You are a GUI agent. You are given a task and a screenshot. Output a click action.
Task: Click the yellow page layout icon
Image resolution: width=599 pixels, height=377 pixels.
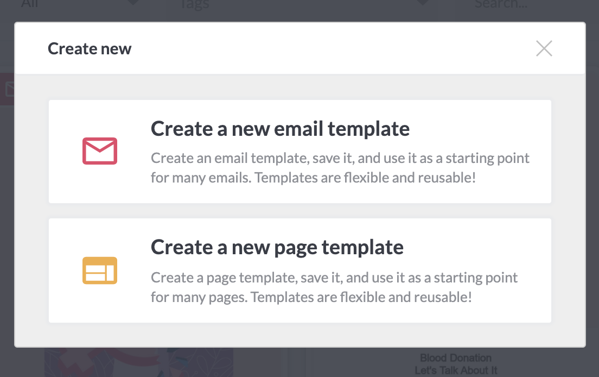tap(100, 271)
